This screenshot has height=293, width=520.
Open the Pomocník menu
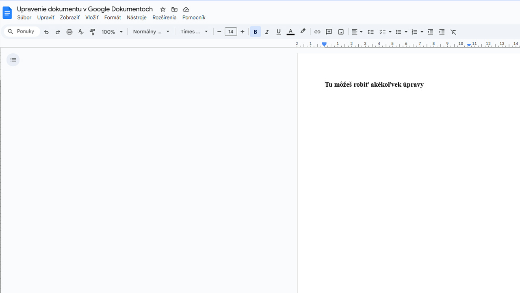pos(194,17)
